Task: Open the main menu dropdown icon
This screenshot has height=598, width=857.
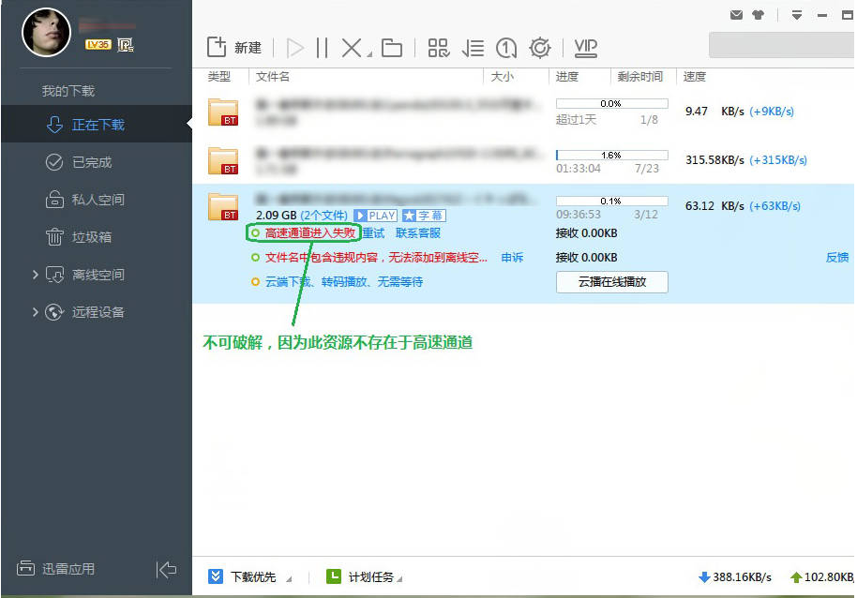Action: pyautogui.click(x=797, y=15)
